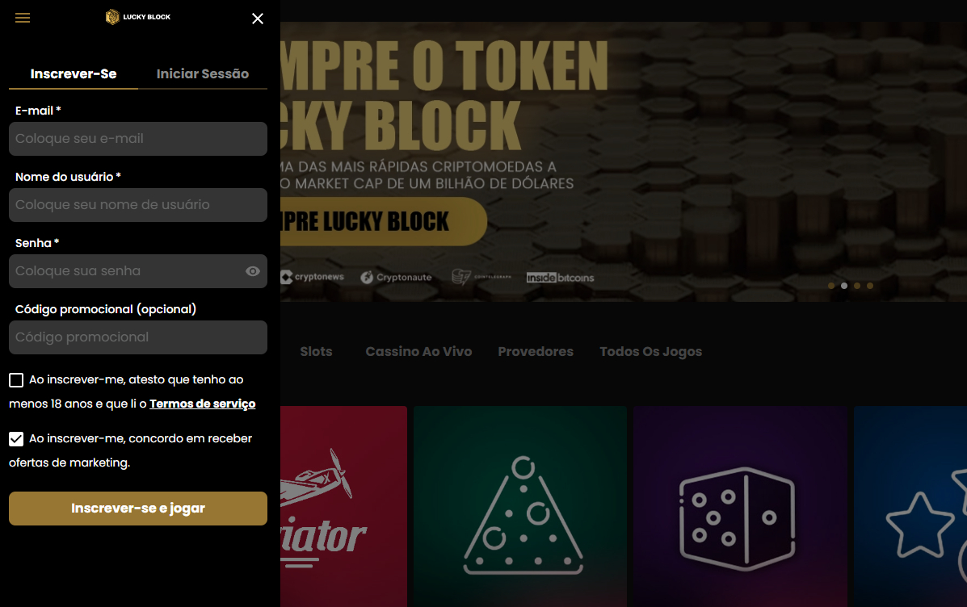Viewport: 967px width, 607px height.
Task: Open the Plinko triangle game tile
Action: pos(520,507)
